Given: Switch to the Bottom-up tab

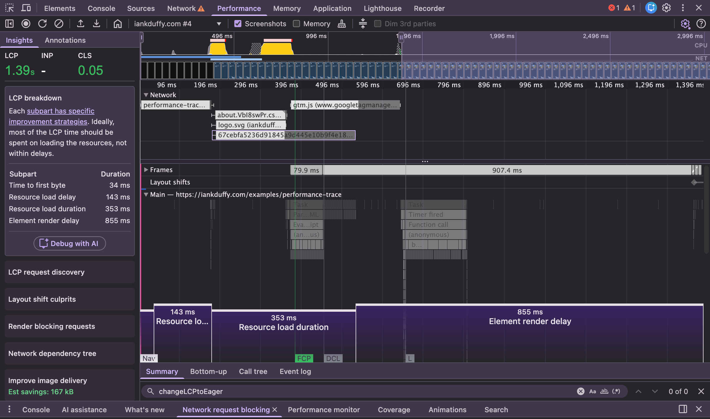Looking at the screenshot, I should click(x=208, y=372).
